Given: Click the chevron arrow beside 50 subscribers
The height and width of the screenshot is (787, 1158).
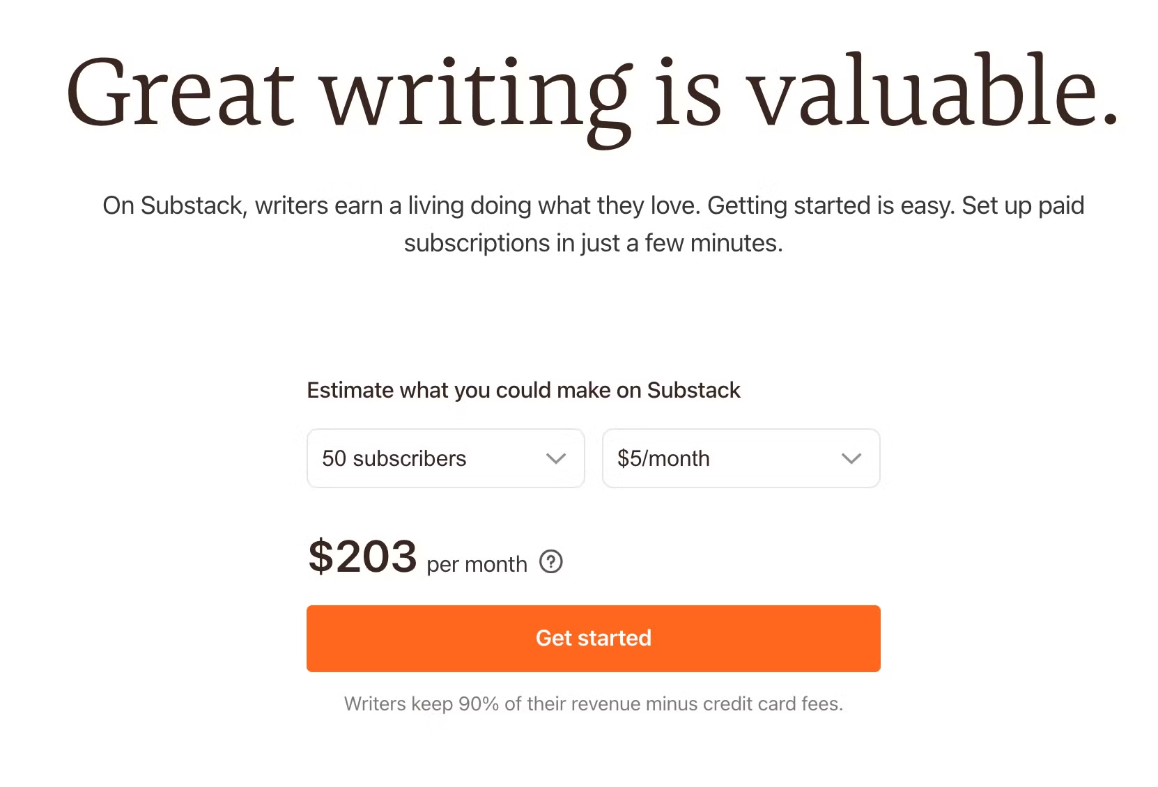Looking at the screenshot, I should [555, 458].
